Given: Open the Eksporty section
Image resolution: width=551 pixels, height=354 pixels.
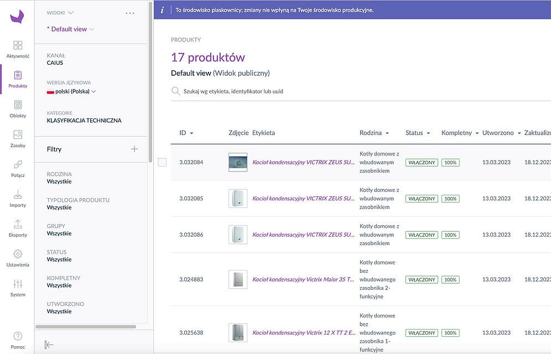Looking at the screenshot, I should tap(18, 225).
